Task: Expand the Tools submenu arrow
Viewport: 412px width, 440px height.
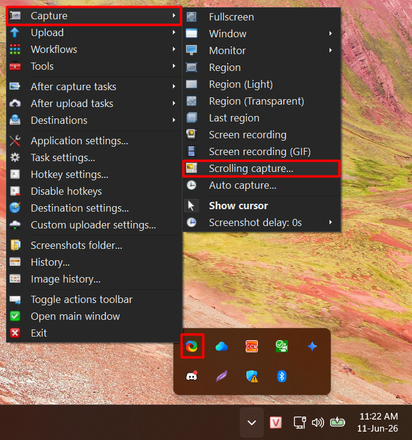Action: point(174,66)
